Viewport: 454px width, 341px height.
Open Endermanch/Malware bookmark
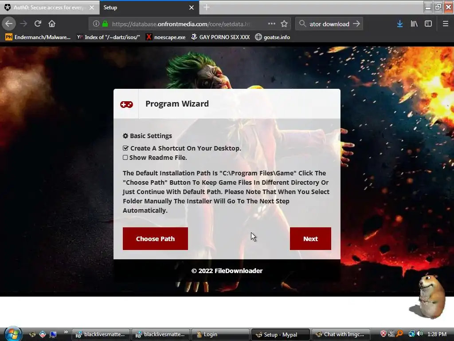click(x=38, y=37)
